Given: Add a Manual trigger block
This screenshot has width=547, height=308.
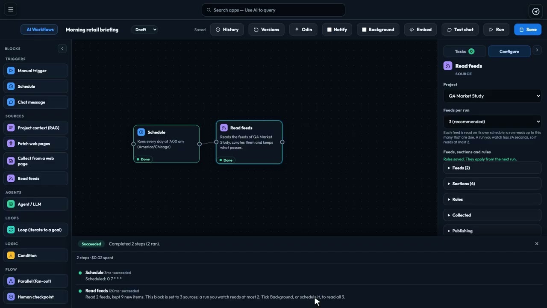Looking at the screenshot, I should [x=36, y=71].
